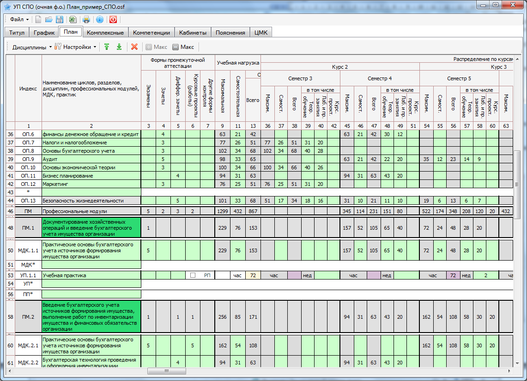Click the application star icon in title bar
This screenshot has width=527, height=381.
(x=7, y=7)
